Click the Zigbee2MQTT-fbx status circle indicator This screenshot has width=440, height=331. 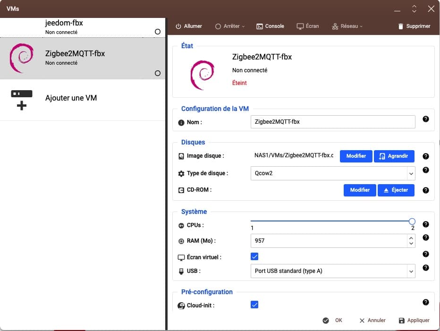[158, 73]
